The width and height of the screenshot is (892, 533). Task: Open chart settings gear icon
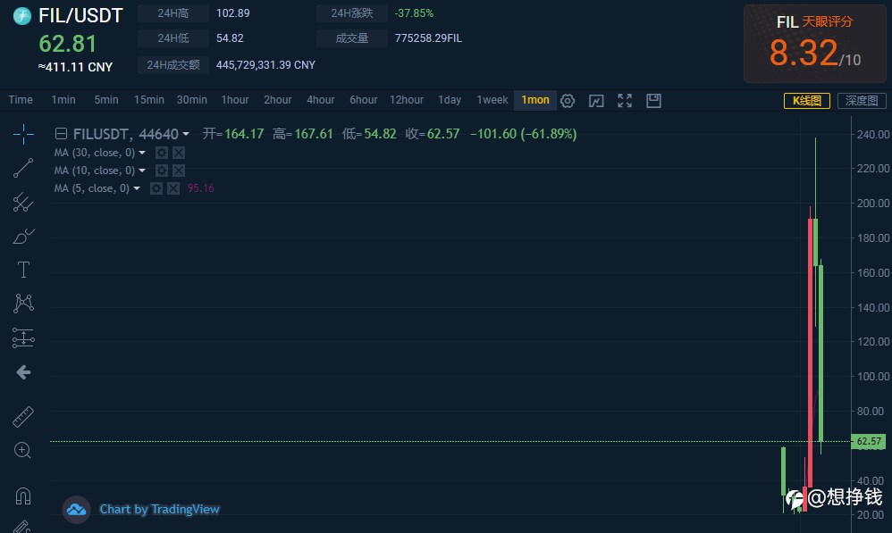pos(568,101)
